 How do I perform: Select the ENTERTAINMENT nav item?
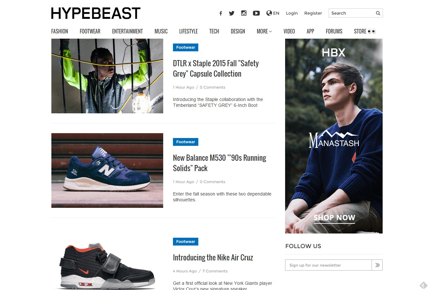tap(127, 31)
